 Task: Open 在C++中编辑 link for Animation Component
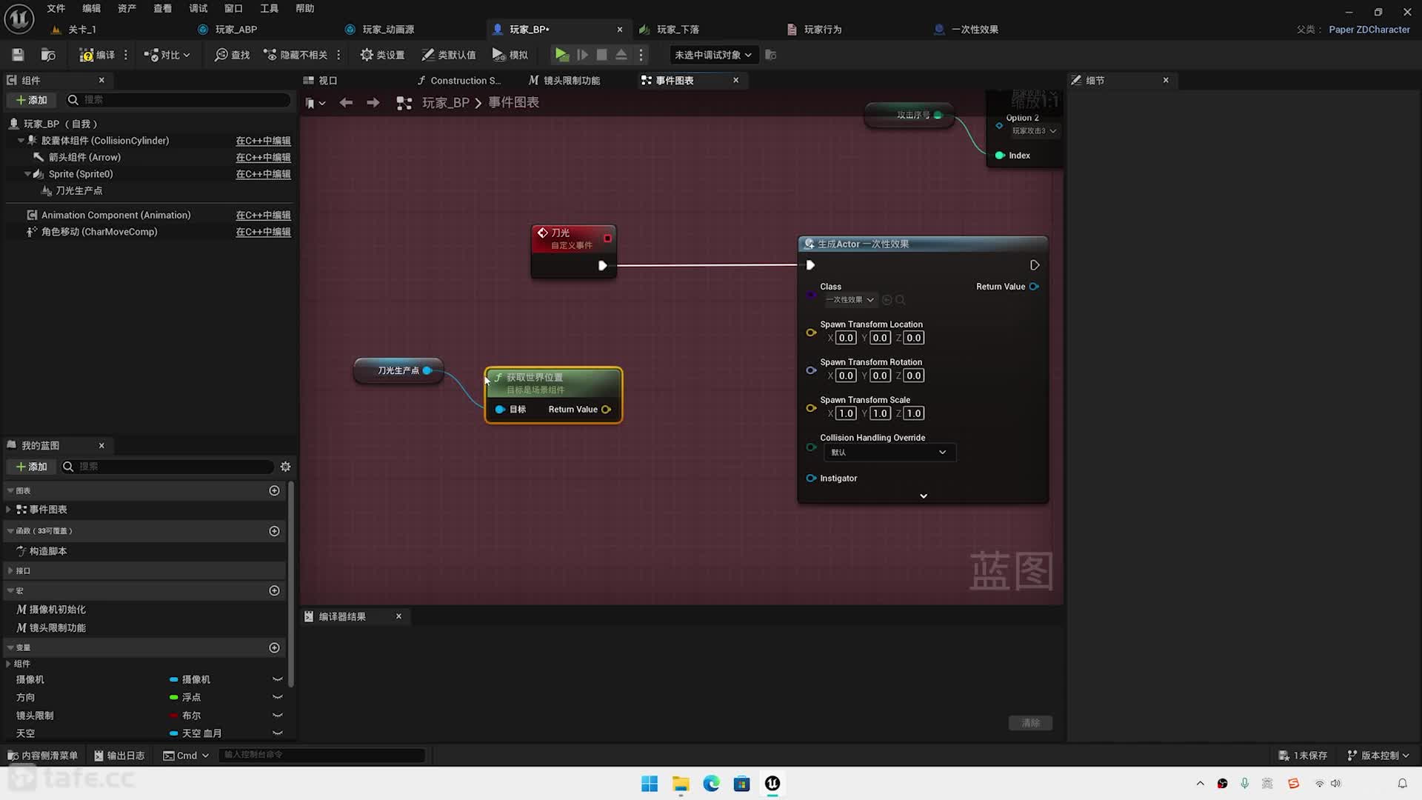[x=263, y=216]
